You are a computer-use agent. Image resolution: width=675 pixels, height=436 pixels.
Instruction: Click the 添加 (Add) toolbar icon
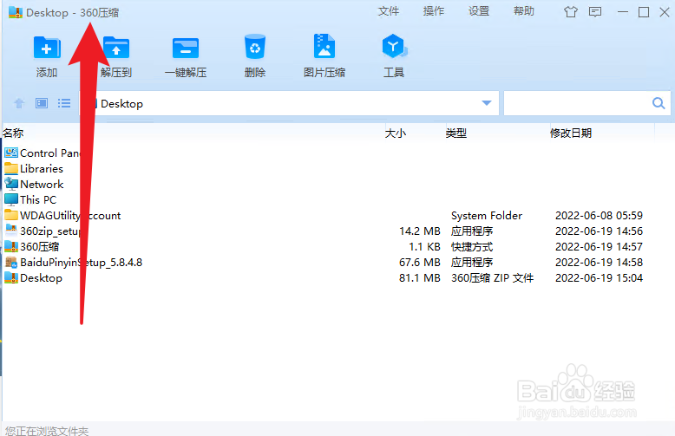(x=47, y=48)
